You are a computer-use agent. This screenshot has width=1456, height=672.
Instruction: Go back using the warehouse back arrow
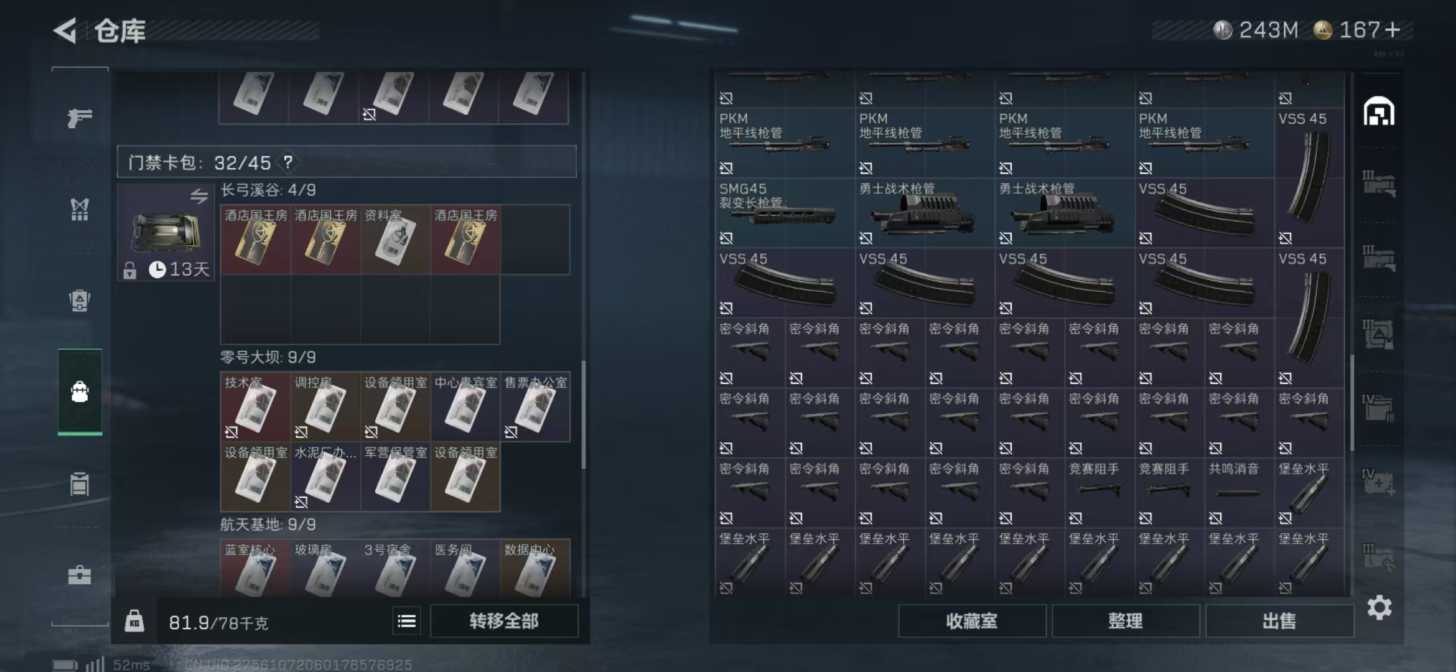click(x=65, y=30)
